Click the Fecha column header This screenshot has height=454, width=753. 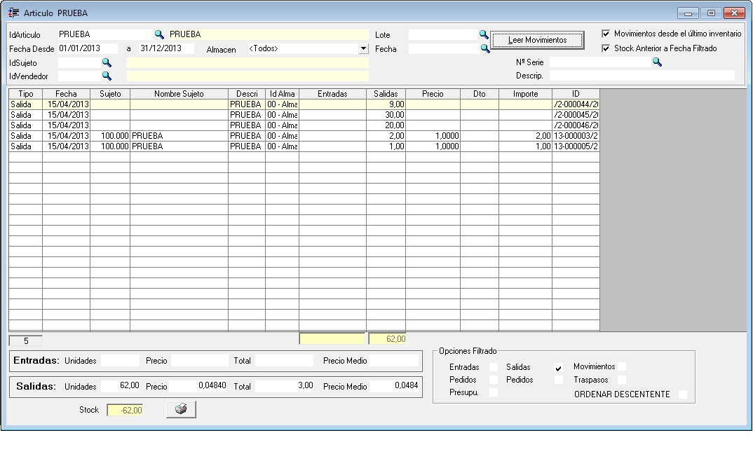tap(67, 94)
